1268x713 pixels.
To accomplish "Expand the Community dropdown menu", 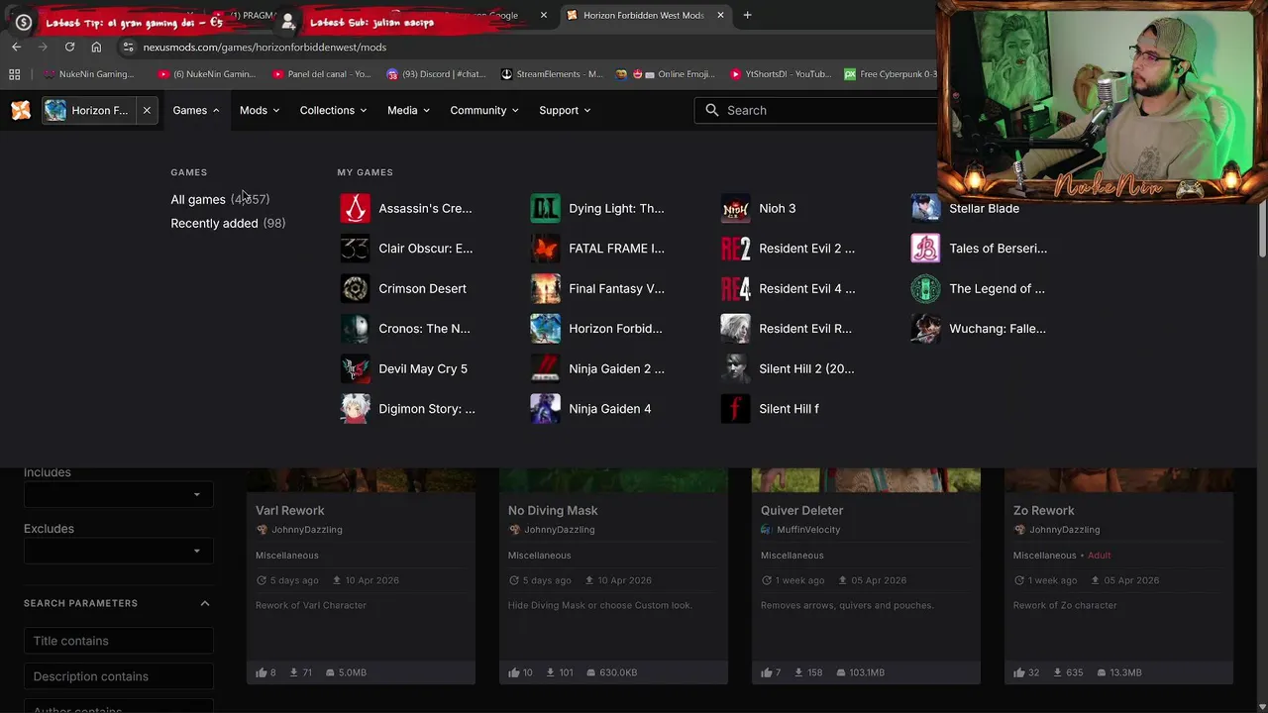I will tap(484, 110).
